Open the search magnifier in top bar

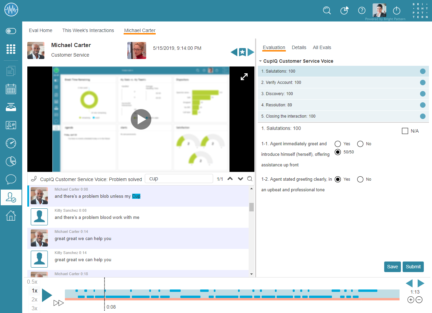[327, 11]
